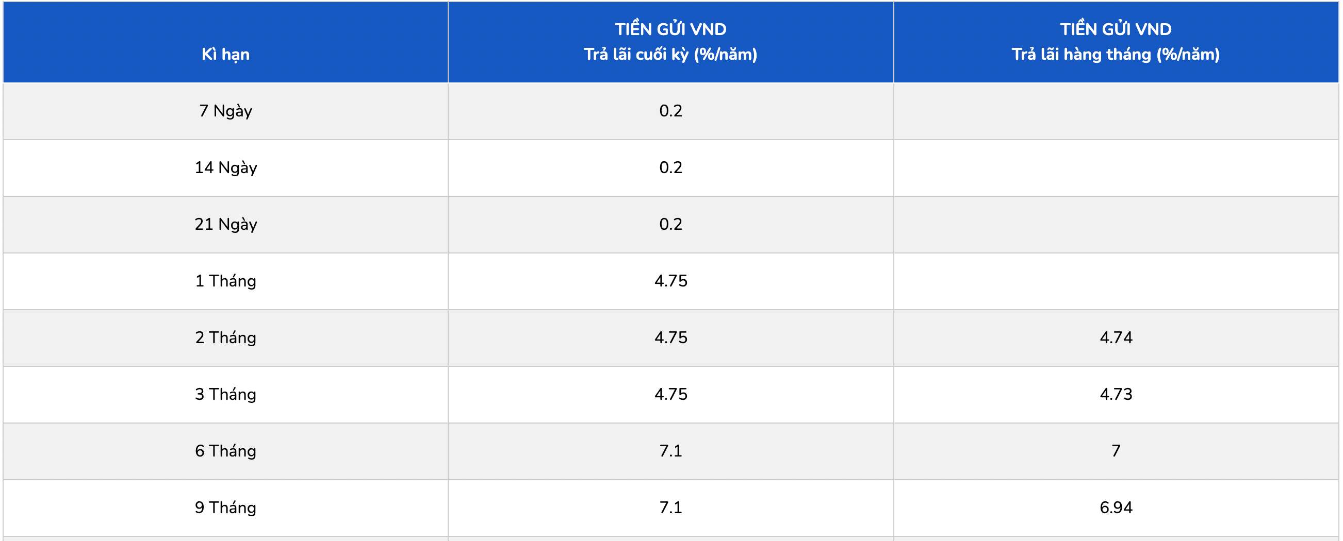
Task: Click the 6.94 monthly rate value
Action: coord(1116,508)
